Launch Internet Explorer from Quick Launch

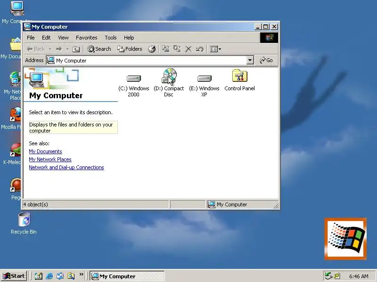49,276
